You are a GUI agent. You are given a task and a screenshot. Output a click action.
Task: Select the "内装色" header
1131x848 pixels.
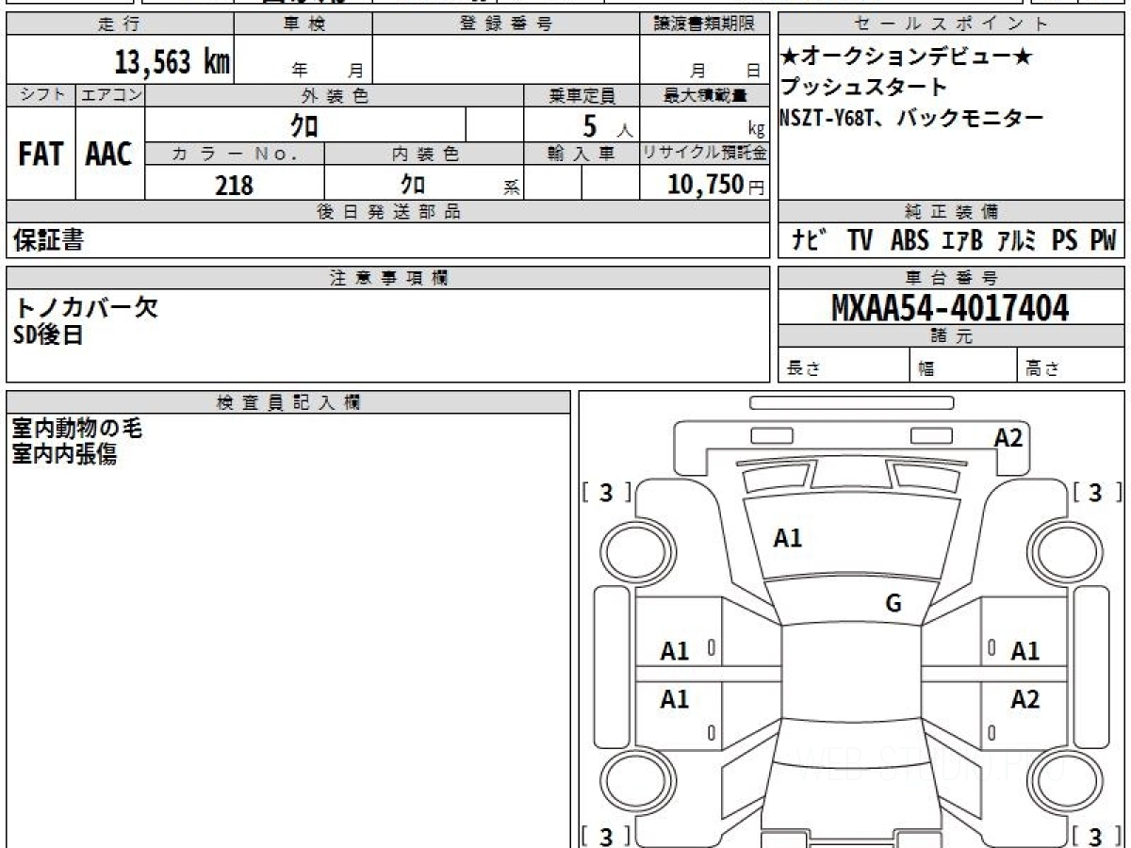(424, 154)
